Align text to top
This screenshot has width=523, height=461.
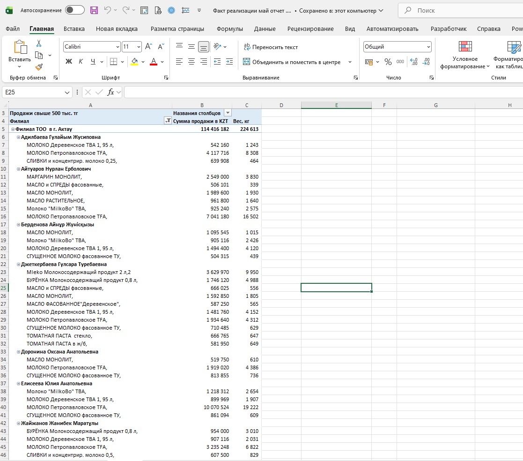point(179,46)
